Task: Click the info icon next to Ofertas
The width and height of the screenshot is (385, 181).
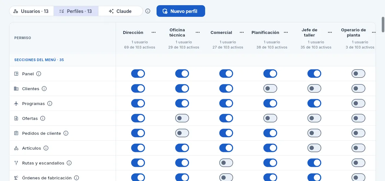Action: (43, 119)
